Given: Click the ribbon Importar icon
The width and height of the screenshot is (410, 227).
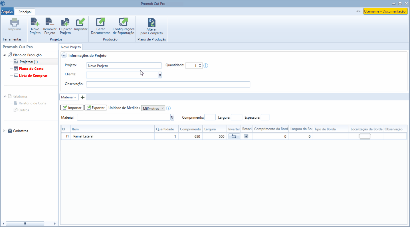Looking at the screenshot, I should tap(81, 22).
